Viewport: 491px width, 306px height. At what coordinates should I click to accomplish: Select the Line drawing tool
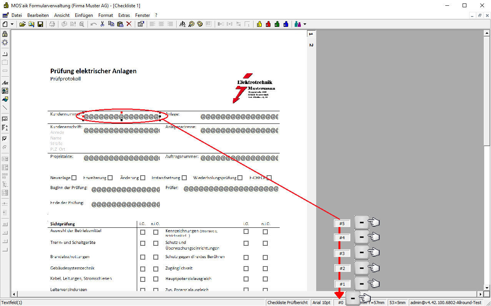pyautogui.click(x=5, y=108)
